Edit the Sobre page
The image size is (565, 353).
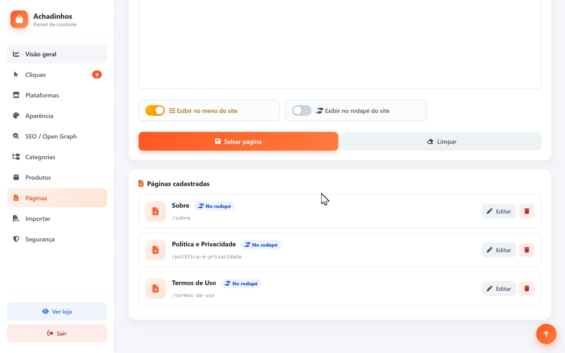click(x=499, y=211)
